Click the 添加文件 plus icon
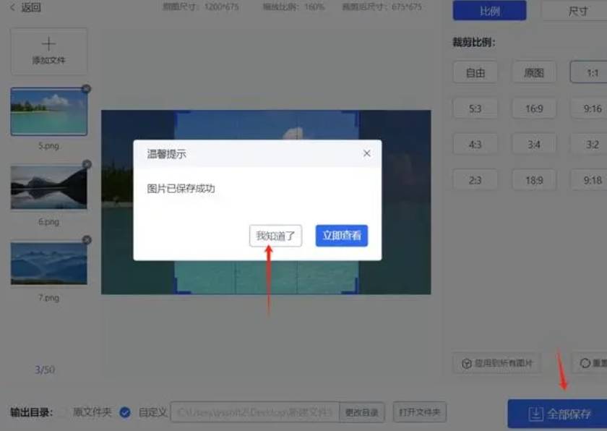The image size is (607, 431). (x=49, y=44)
